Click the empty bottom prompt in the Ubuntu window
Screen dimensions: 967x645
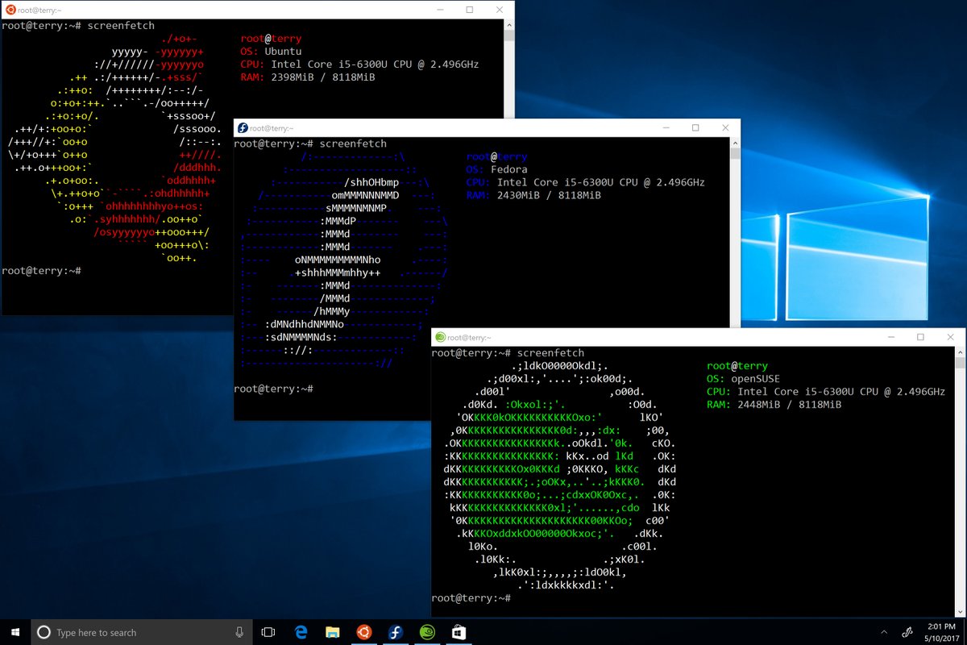point(41,271)
